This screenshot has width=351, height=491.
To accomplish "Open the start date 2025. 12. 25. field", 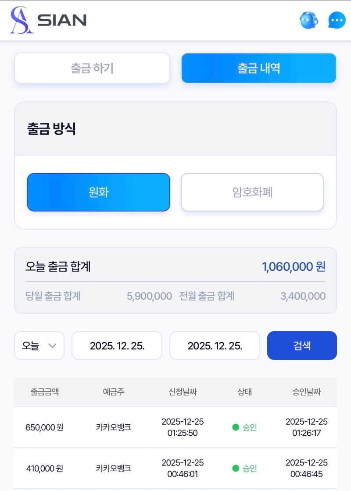I will (117, 346).
